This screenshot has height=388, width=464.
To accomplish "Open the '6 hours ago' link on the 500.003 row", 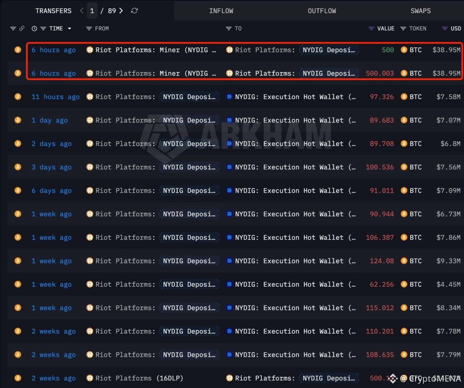I will [x=54, y=73].
